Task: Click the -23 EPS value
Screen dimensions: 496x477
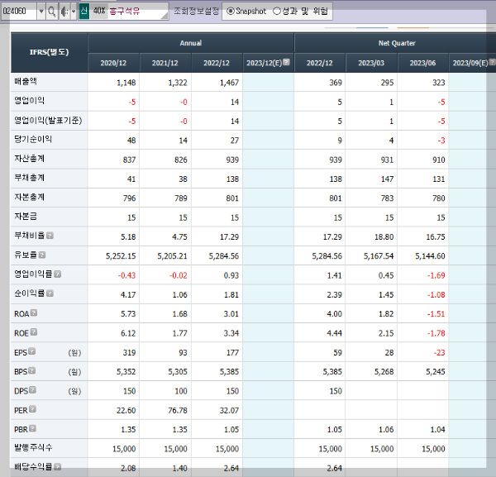Action: (x=439, y=353)
